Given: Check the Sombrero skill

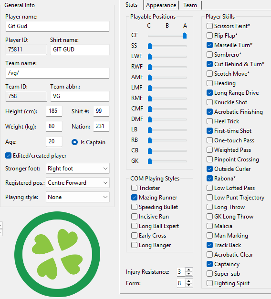Looking at the screenshot, I should point(209,55).
